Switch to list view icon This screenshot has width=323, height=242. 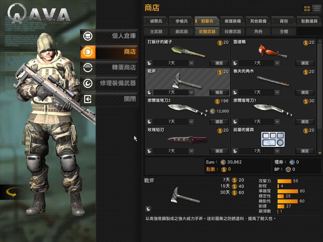(317, 9)
